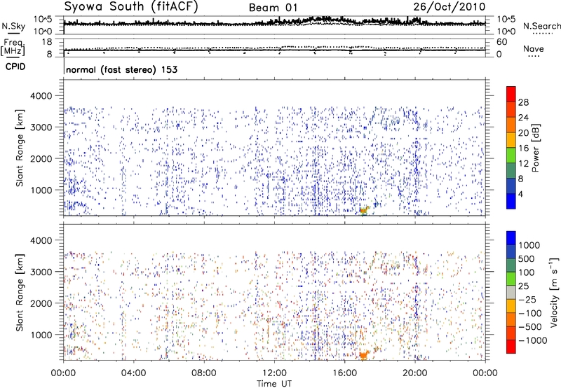Screen dimensions: 561x388
Task: Click '2000' tick in the velocity panel
Action: pos(41,303)
